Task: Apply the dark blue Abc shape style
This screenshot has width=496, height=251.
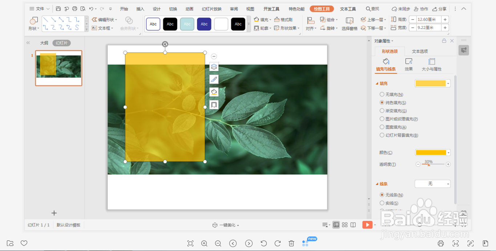Action: click(x=204, y=24)
